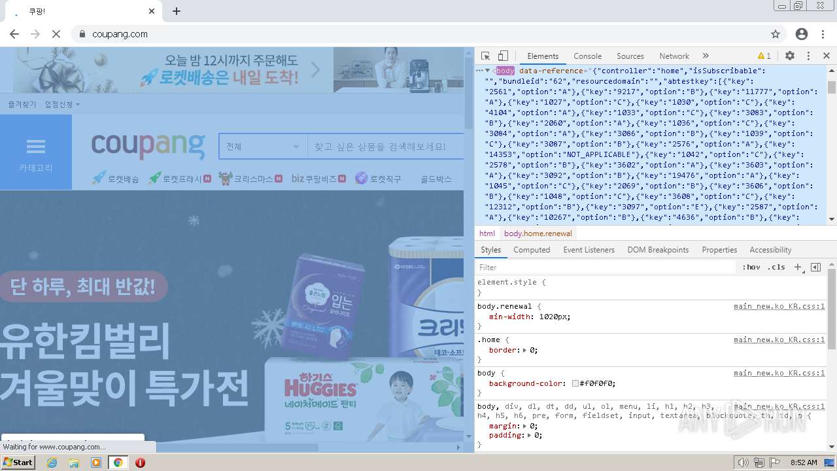Open the 로켓직구 link
The height and width of the screenshot is (471, 837).
378,178
